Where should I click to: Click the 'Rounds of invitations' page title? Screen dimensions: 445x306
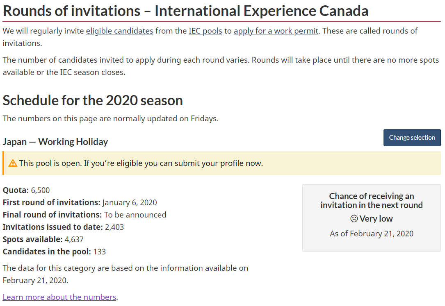185,11
